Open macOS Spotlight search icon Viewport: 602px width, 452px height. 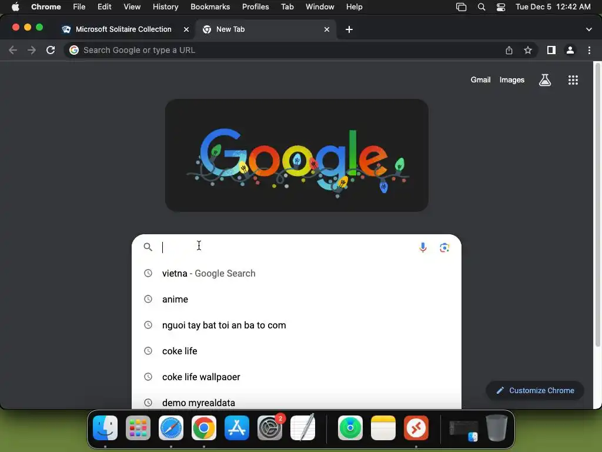[481, 7]
